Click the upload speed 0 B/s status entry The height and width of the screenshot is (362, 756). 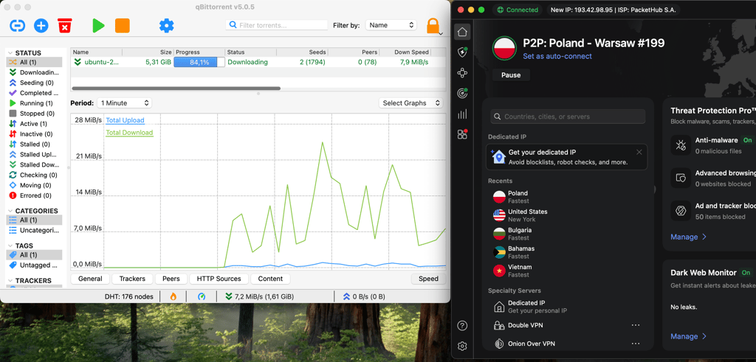[x=363, y=296]
